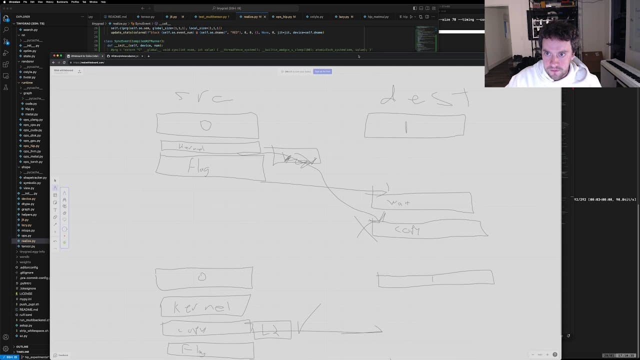Toggle the primary sidebar layout icon
Image resolution: width=640 pixels, height=360 pixels.
coord(415,8)
